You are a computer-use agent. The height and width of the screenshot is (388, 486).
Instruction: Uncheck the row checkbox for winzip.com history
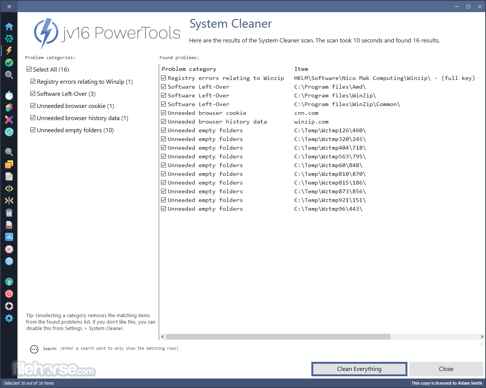point(164,122)
